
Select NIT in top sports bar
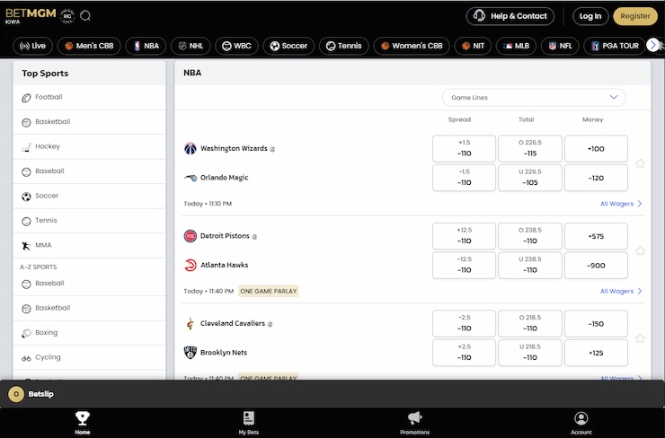tap(473, 46)
